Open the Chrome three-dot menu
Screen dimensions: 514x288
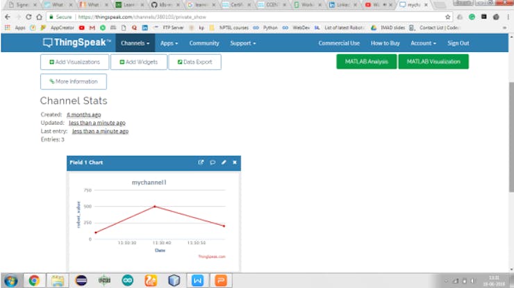508,17
